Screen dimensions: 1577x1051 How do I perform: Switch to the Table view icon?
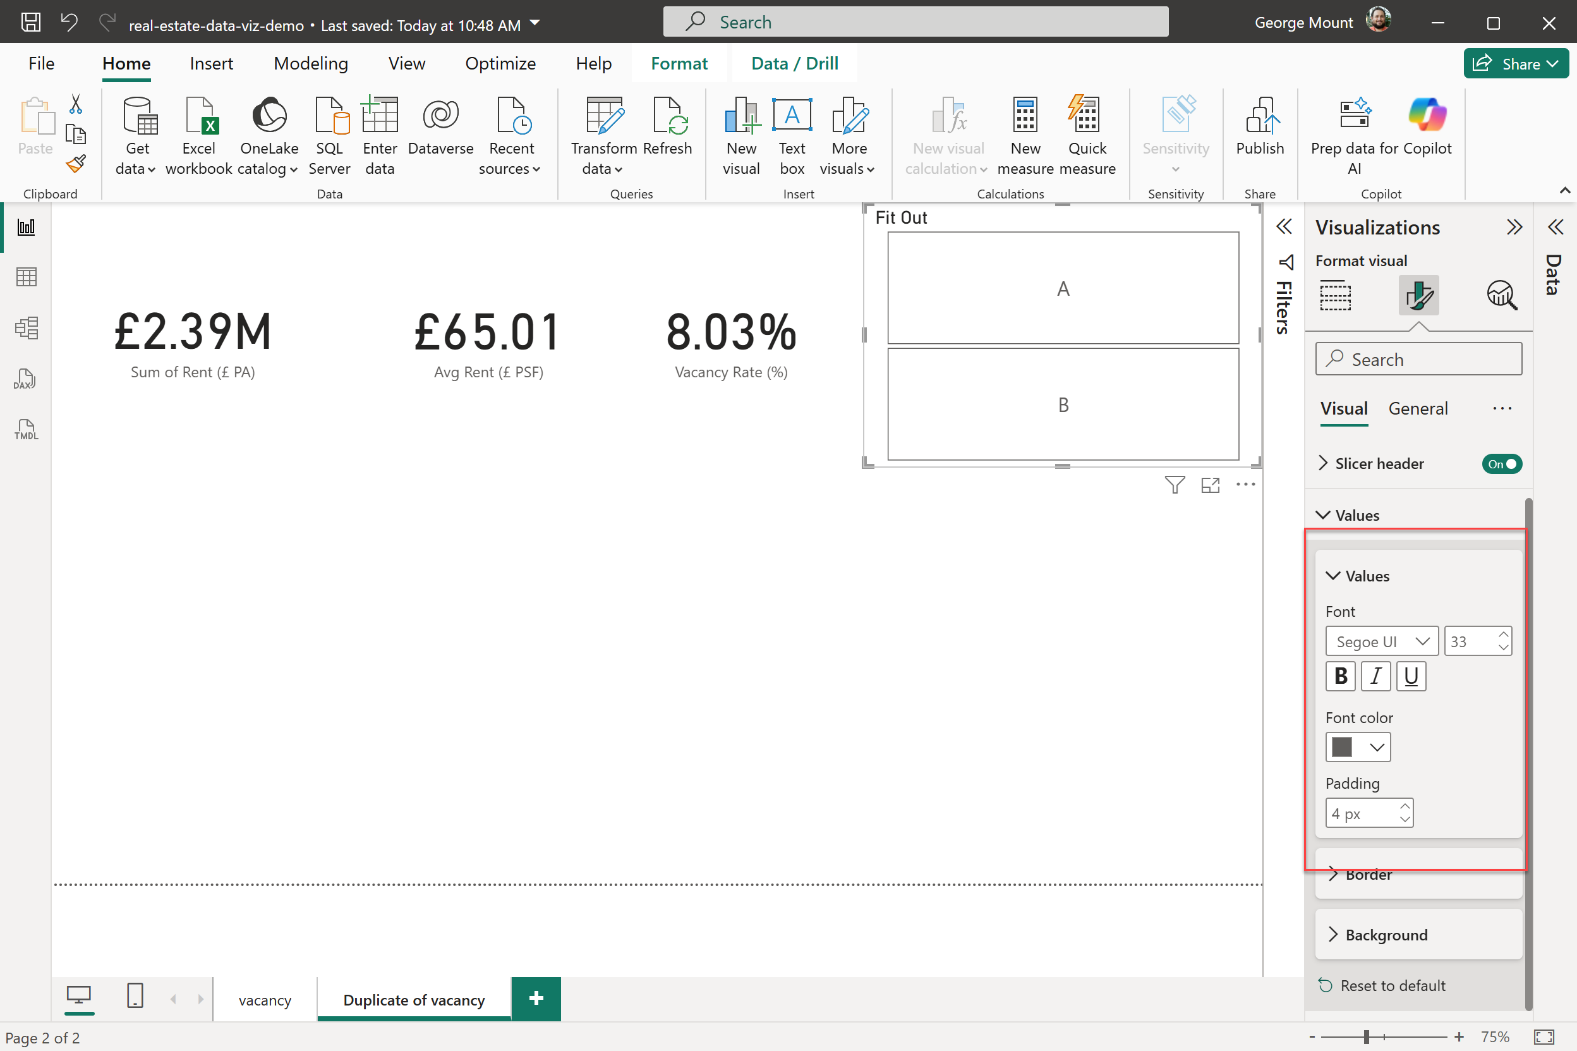25,277
